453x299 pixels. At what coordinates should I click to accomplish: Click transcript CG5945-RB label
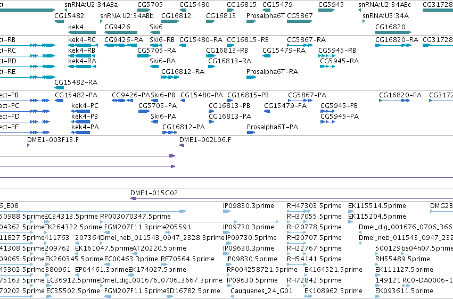[337, 50]
